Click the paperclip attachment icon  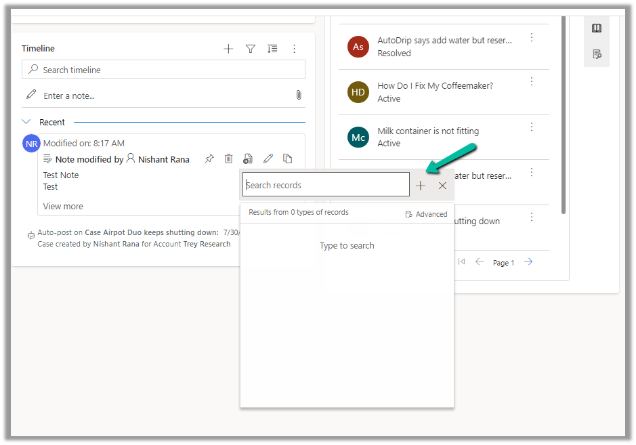[299, 96]
